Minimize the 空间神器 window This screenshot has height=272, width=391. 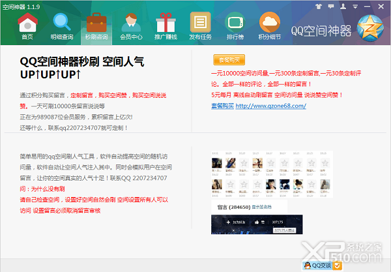coord(367,7)
